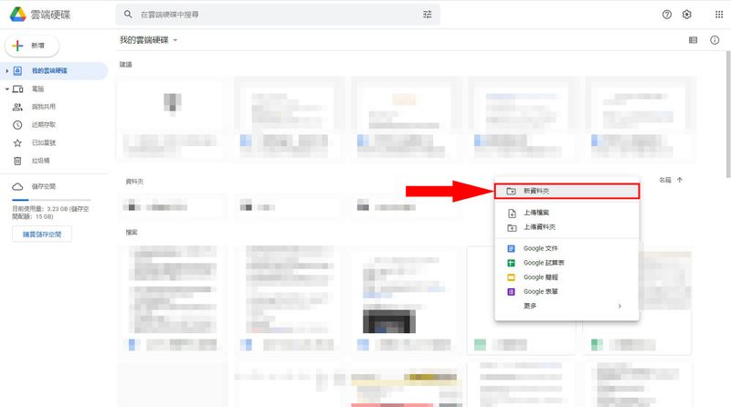731x407 pixels.
Task: Open the Google apps grid icon
Action: tap(719, 15)
